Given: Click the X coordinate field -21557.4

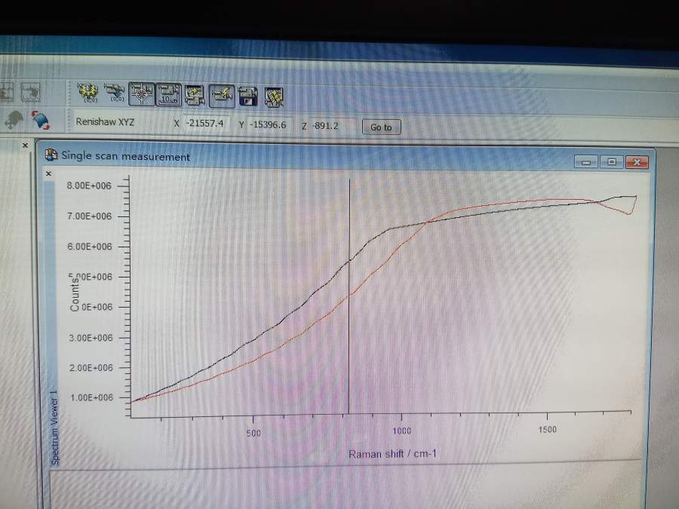Looking at the screenshot, I should point(205,124).
